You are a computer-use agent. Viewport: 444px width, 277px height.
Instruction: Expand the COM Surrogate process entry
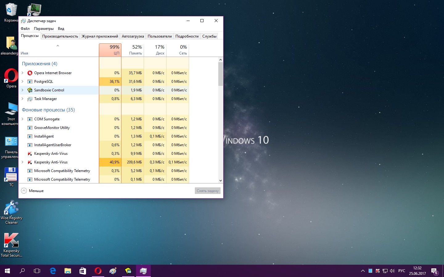(x=23, y=119)
